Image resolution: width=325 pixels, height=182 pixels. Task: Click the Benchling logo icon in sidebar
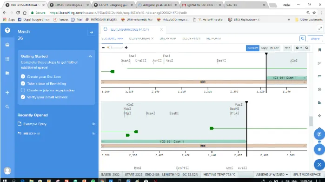[x=7, y=31]
